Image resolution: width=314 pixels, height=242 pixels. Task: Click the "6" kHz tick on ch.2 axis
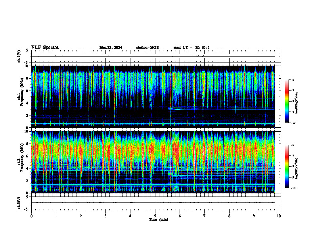coord(28,156)
